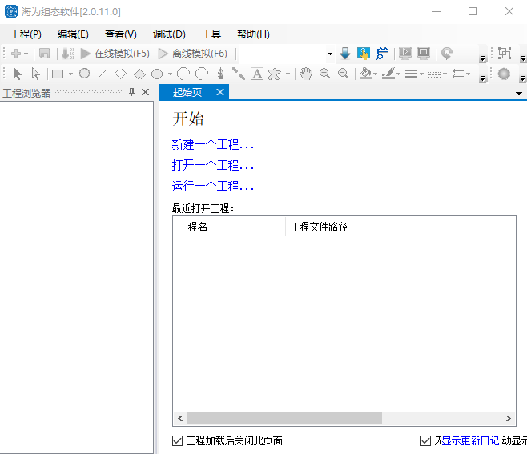The height and width of the screenshot is (454, 527).
Task: Select the text label tool
Action: pyautogui.click(x=257, y=74)
